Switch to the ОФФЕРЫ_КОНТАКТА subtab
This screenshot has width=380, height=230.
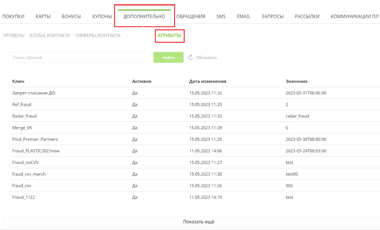[x=98, y=36]
